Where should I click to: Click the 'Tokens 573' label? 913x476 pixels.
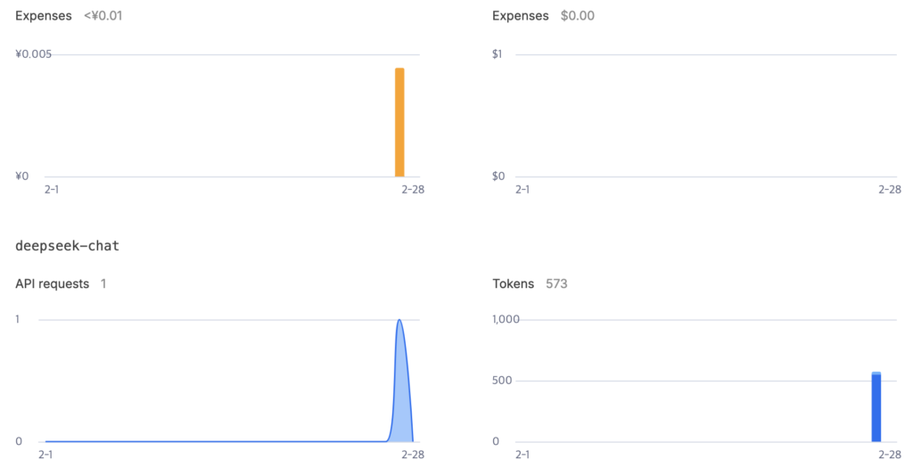[x=530, y=284]
